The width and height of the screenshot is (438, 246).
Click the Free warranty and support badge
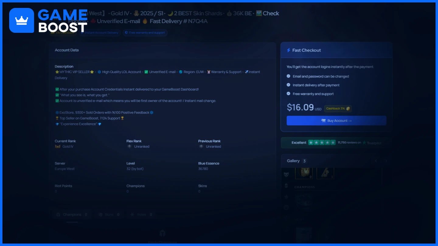pos(145,32)
